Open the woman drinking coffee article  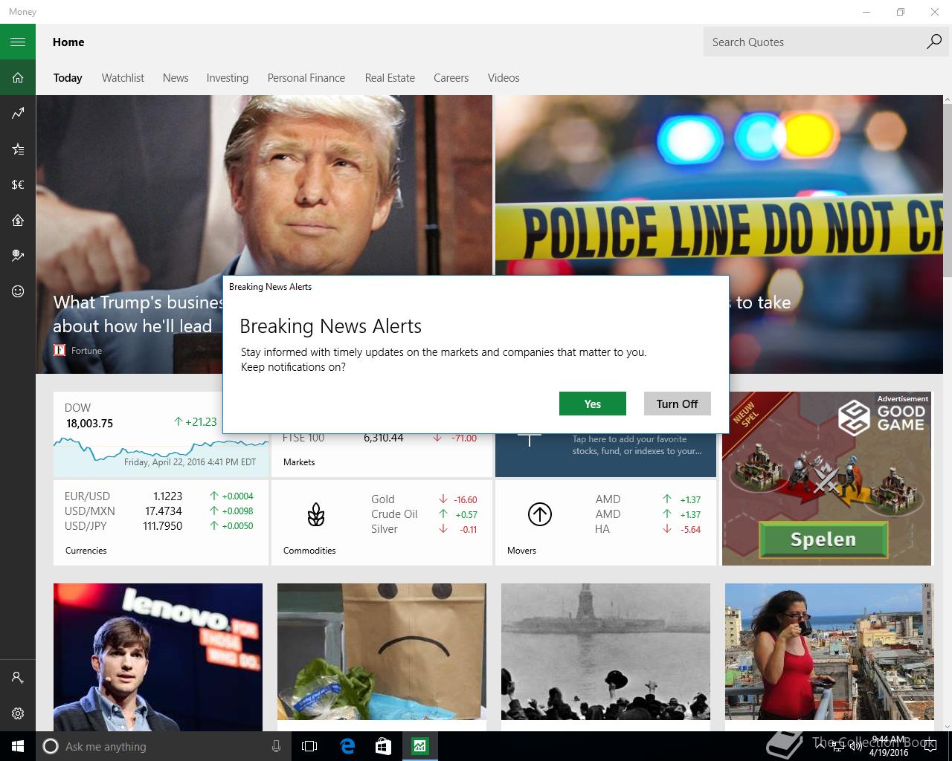click(x=829, y=652)
